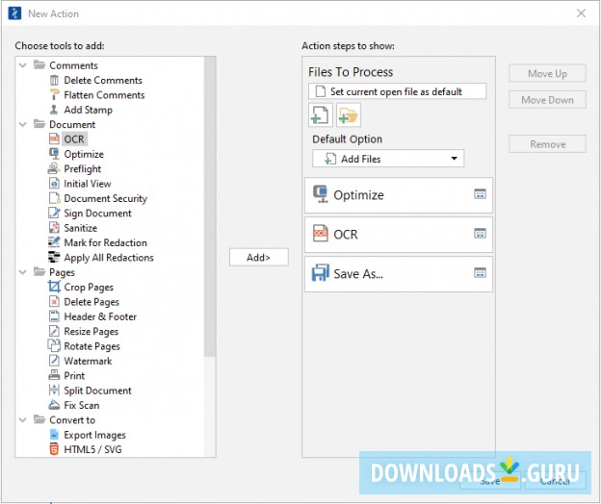Viewport: 601px width, 504px height.
Task: Click the Add Stamp icon
Action: 54,110
